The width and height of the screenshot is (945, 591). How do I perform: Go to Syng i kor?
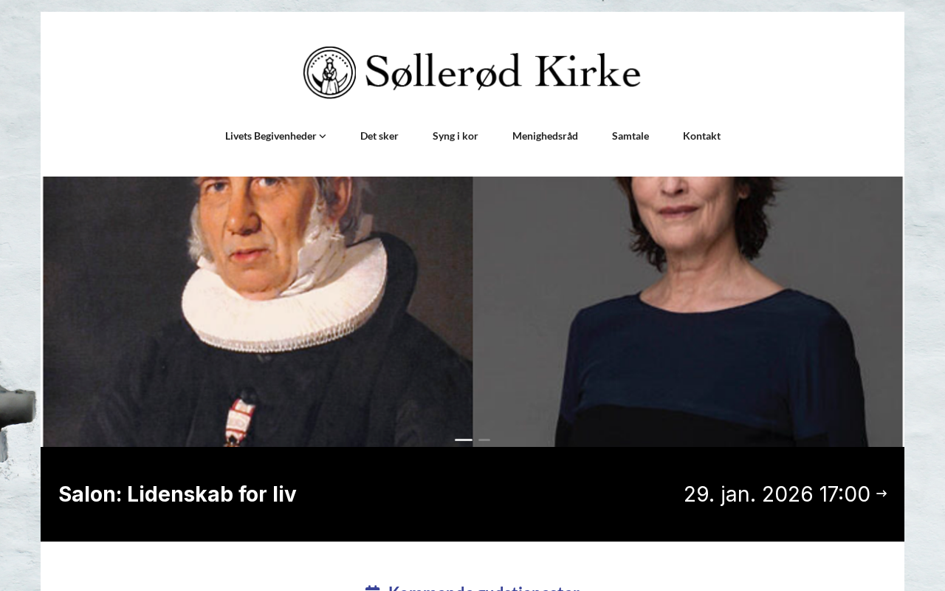point(456,136)
